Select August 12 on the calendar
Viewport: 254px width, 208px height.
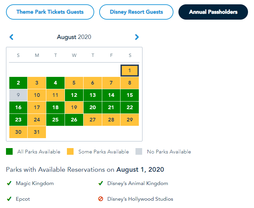point(74,95)
